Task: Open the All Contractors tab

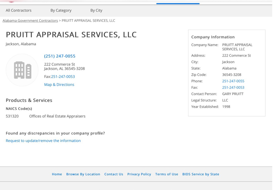Action: tap(19, 10)
